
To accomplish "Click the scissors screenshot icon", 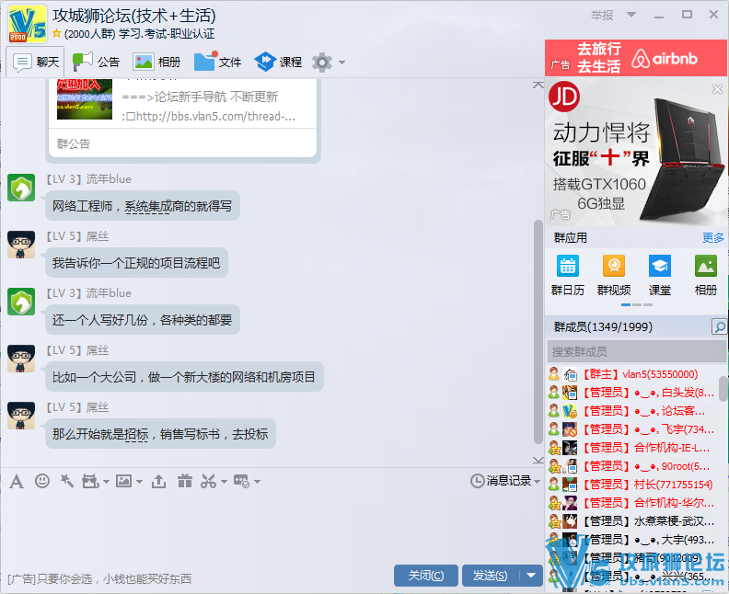I will pos(209,481).
